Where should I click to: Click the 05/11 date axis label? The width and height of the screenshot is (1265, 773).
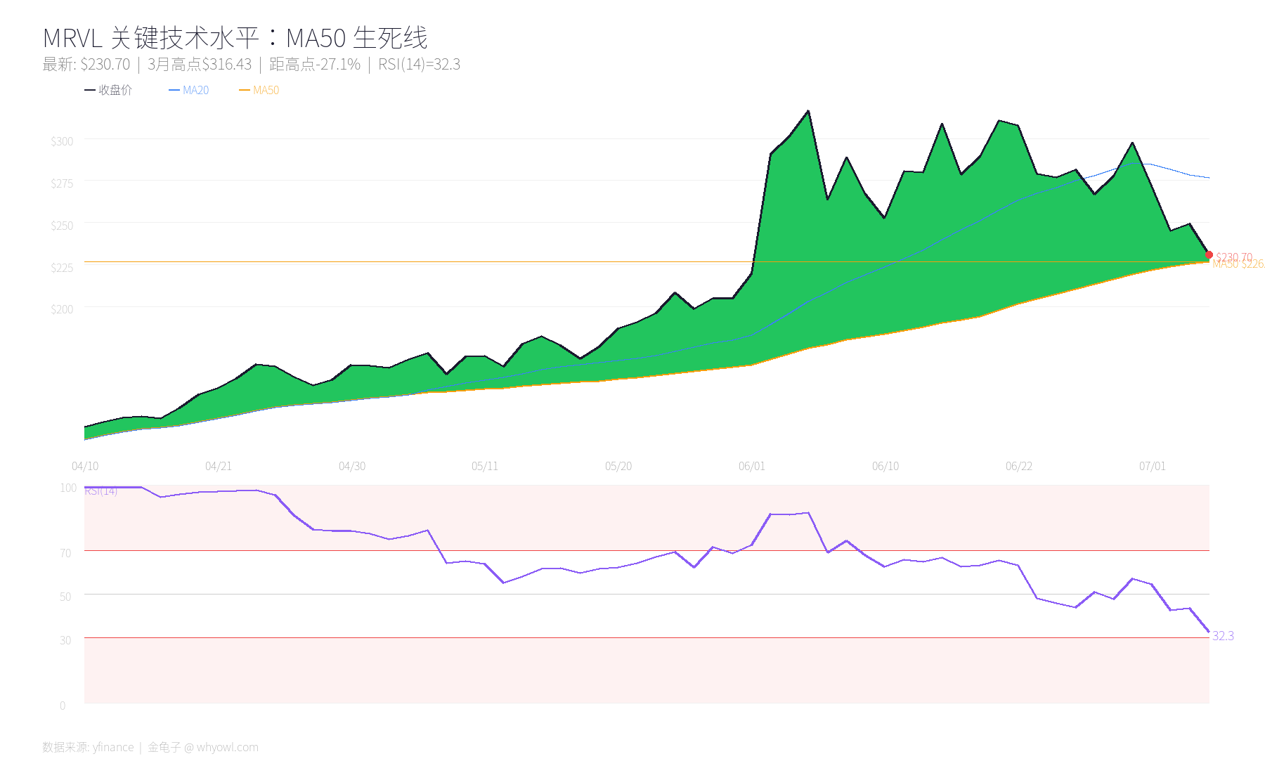point(485,466)
